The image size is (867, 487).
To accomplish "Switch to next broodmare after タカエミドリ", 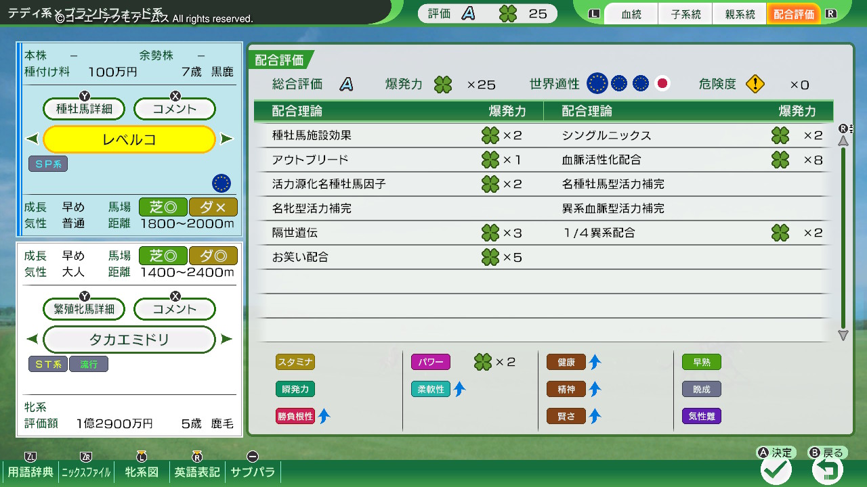I will click(x=227, y=340).
